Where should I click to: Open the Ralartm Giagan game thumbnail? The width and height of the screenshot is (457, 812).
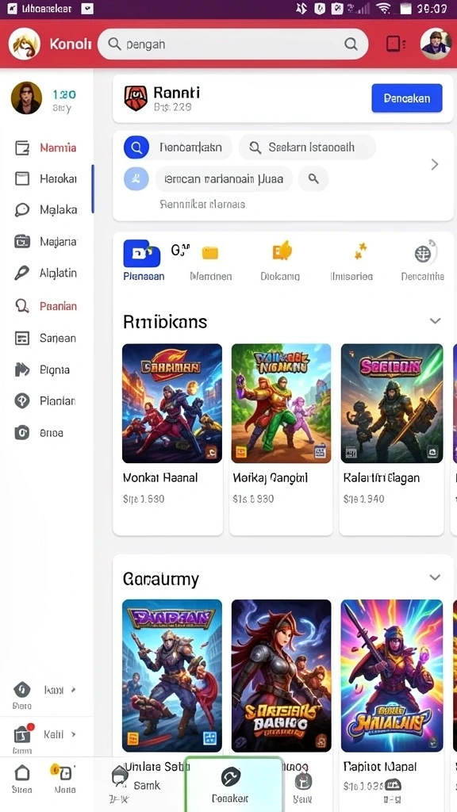[x=392, y=404]
